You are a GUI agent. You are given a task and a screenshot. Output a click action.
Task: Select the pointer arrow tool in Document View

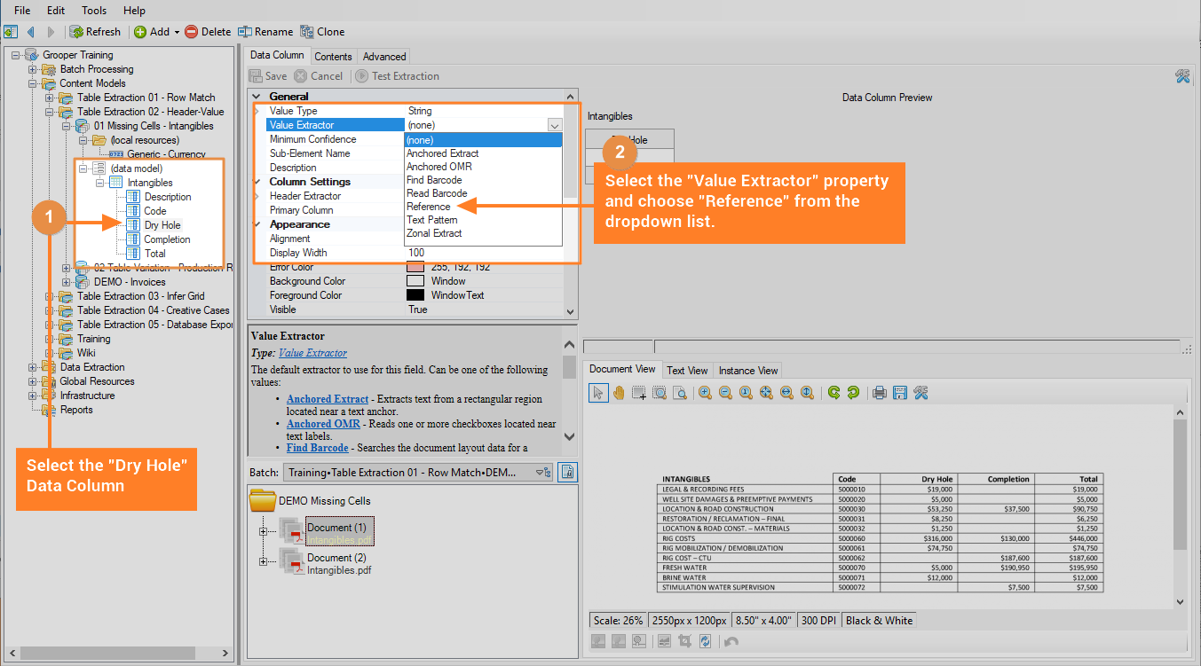(x=598, y=393)
